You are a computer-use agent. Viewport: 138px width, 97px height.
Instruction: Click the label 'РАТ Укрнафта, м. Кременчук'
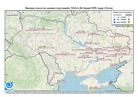(92, 43)
